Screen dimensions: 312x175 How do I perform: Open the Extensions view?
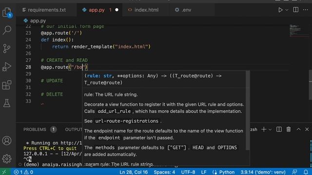pos(7,85)
